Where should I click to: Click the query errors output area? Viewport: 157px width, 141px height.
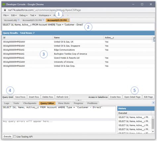coord(59,126)
